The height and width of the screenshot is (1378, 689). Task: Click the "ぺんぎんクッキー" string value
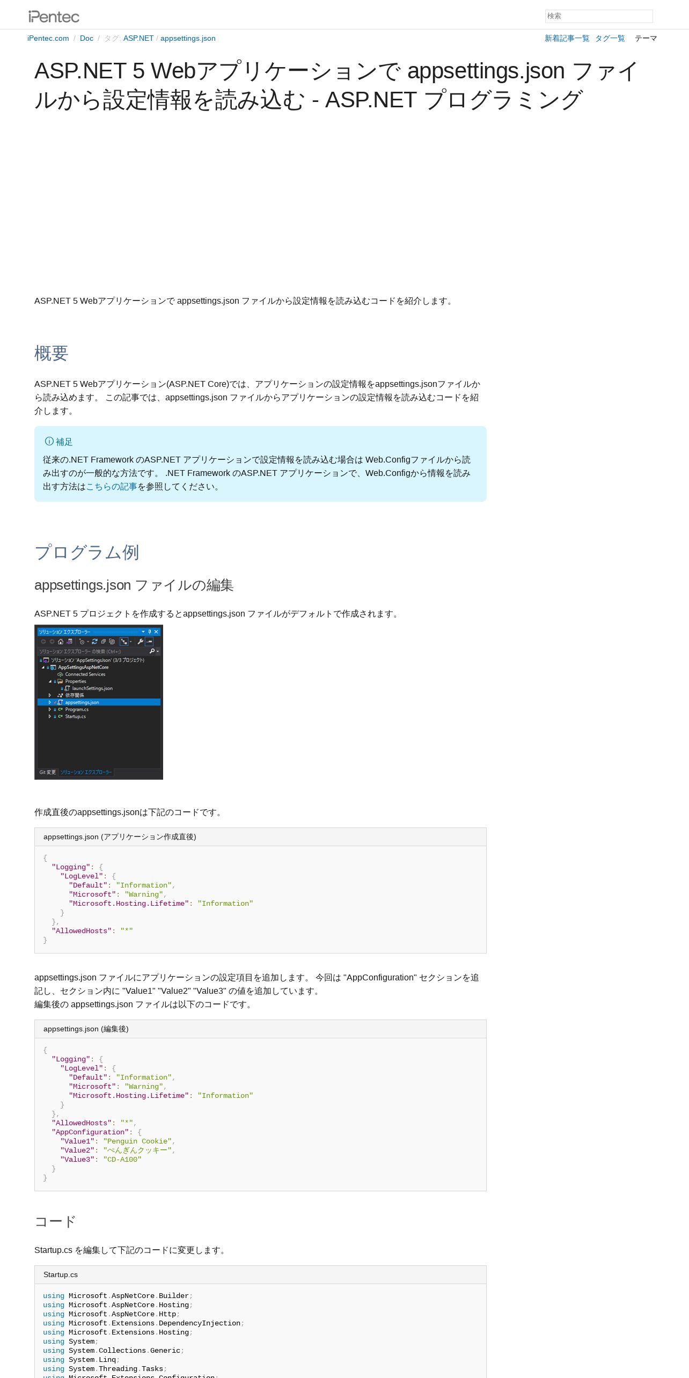137,1150
